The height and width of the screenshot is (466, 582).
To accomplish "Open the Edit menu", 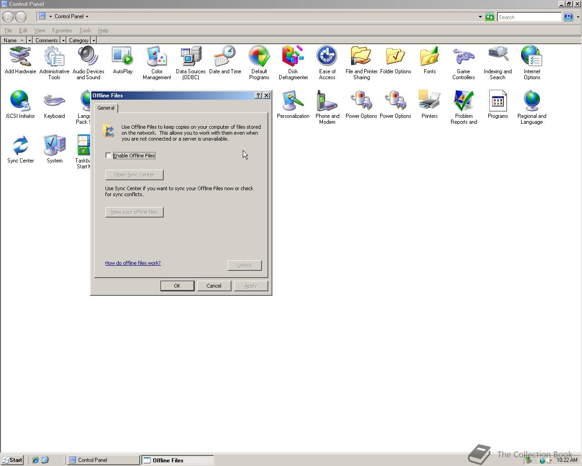I will (x=23, y=30).
